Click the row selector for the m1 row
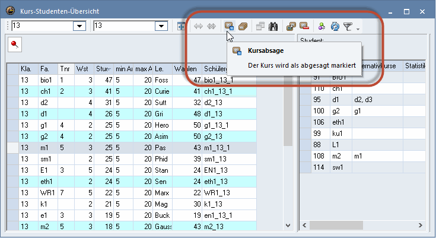Image resolution: width=436 pixels, height=238 pixels. pyautogui.click(x=13, y=148)
